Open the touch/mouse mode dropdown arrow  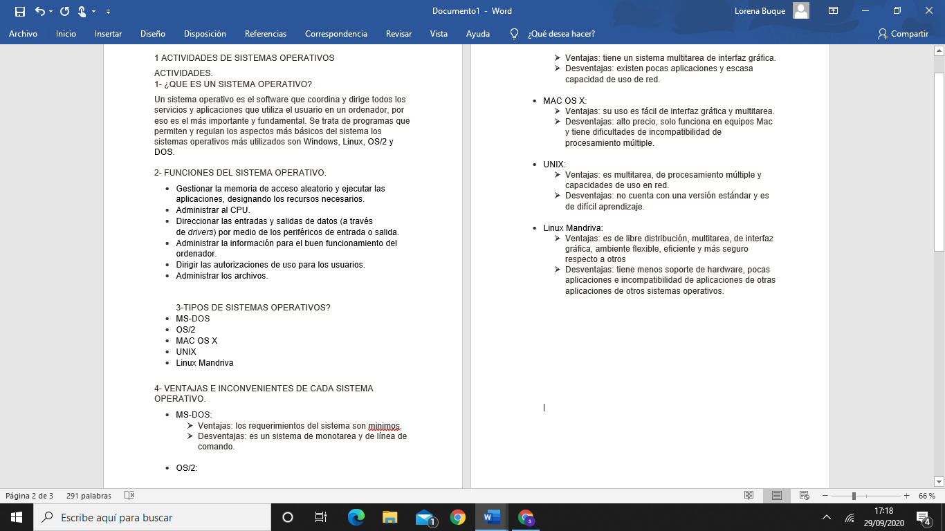(93, 12)
